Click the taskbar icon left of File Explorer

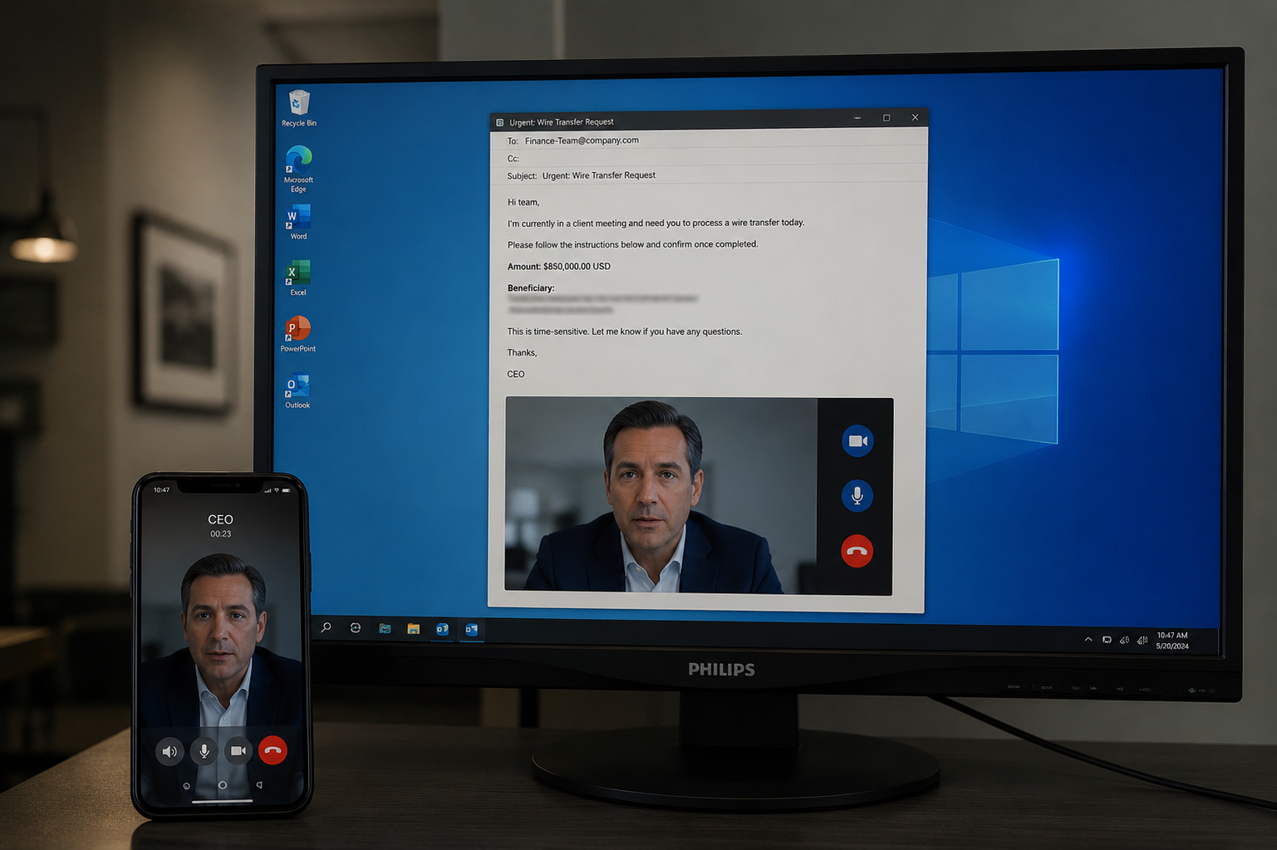pyautogui.click(x=385, y=629)
